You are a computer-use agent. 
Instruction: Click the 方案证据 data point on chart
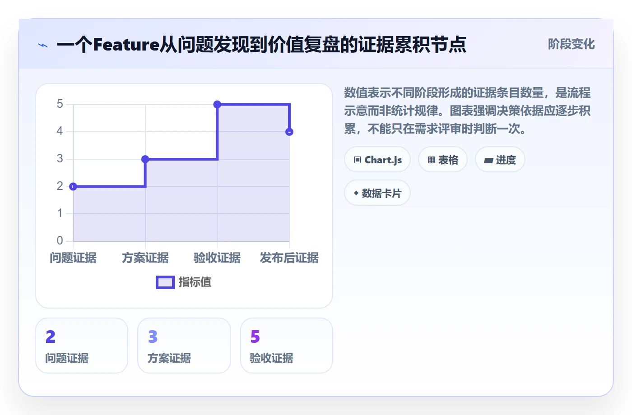click(145, 159)
